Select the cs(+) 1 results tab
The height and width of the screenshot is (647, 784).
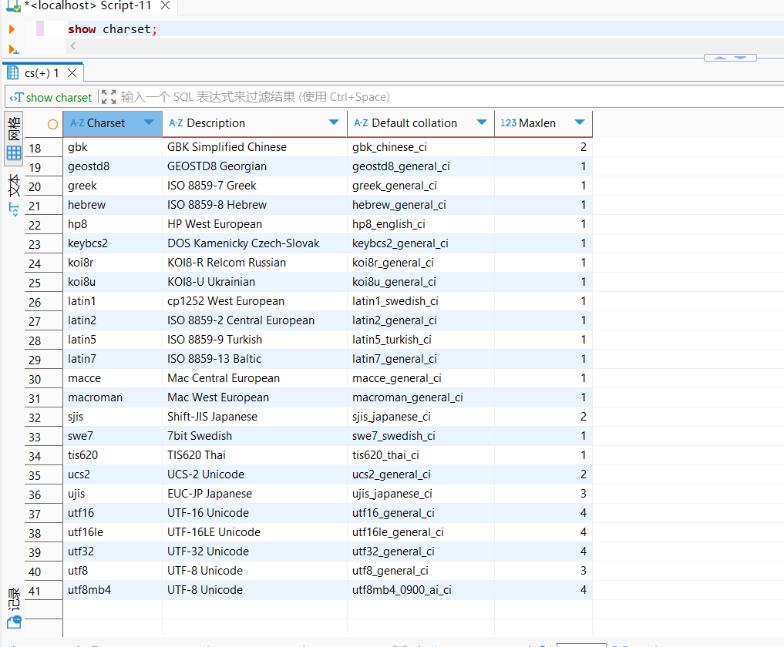pos(40,73)
